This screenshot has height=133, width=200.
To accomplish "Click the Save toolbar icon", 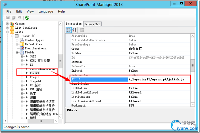I will [8, 18].
